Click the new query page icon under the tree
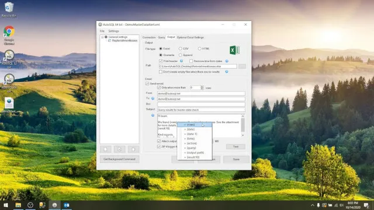The width and height of the screenshot is (374, 210). pos(105,149)
